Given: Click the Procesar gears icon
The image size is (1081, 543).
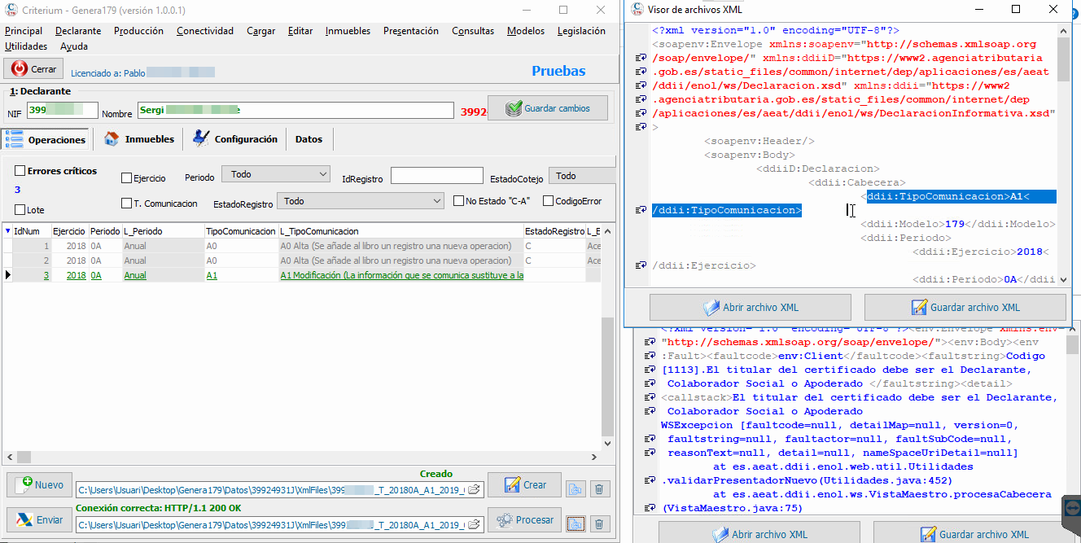Looking at the screenshot, I should 505,520.
